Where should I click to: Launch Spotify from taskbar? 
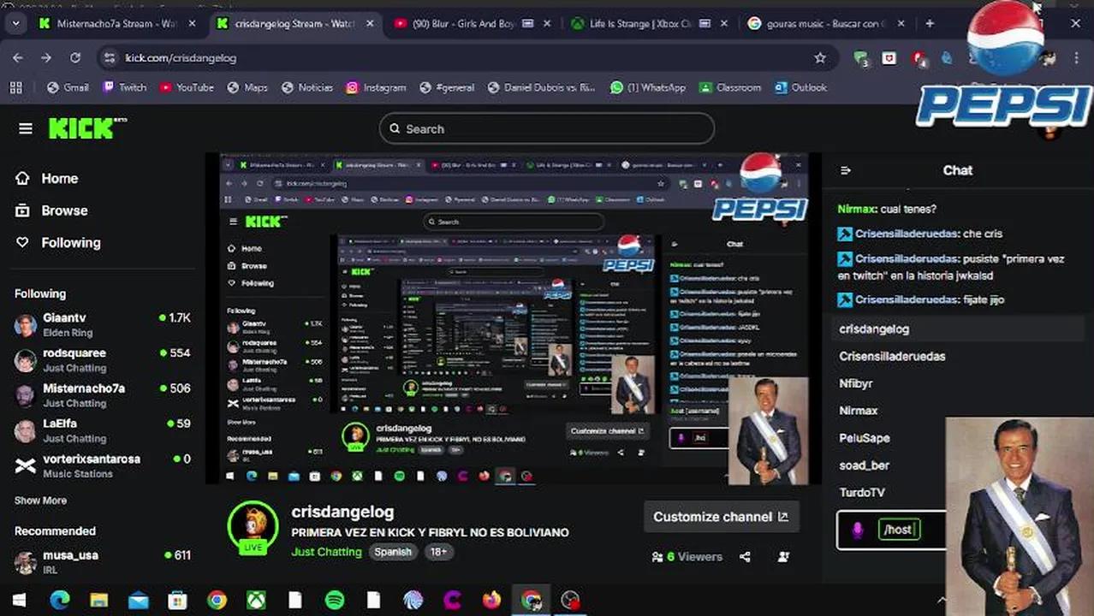[335, 600]
